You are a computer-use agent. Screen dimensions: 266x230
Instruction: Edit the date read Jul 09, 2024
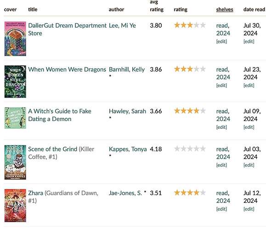[249, 127]
